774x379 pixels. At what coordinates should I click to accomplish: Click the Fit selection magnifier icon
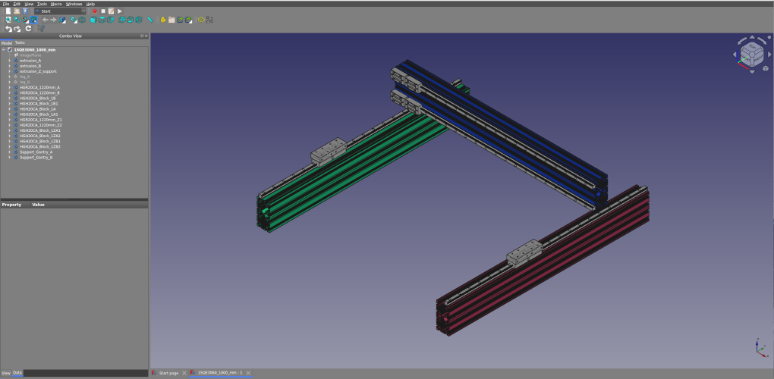pos(17,20)
